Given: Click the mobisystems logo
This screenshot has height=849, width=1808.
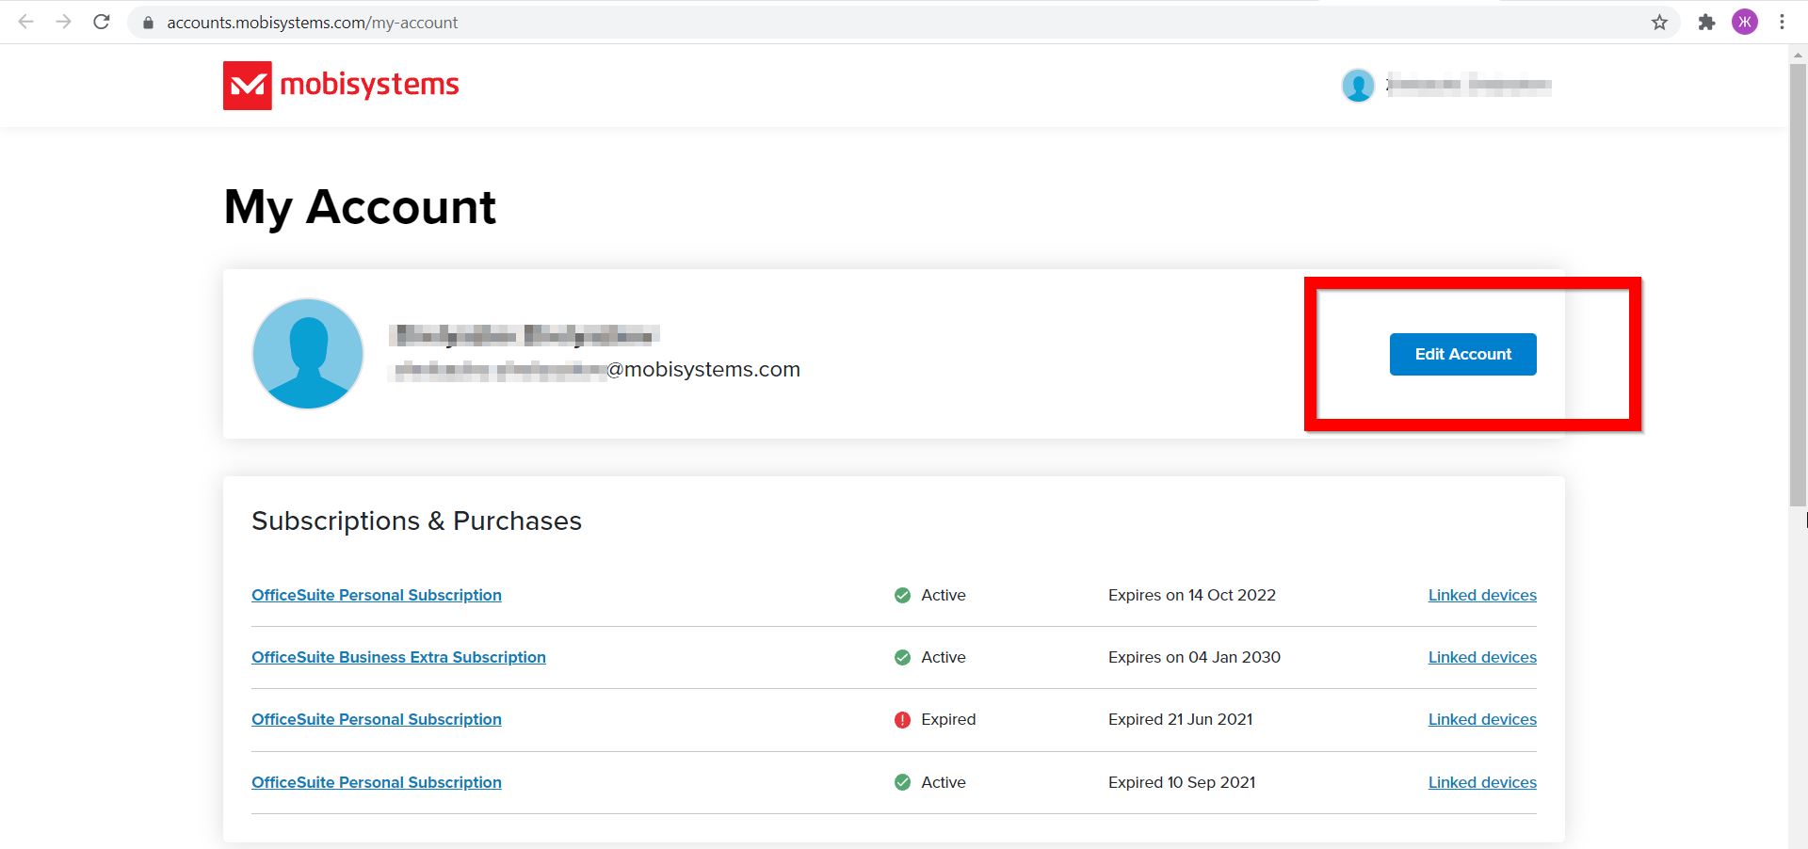Looking at the screenshot, I should pos(341,86).
